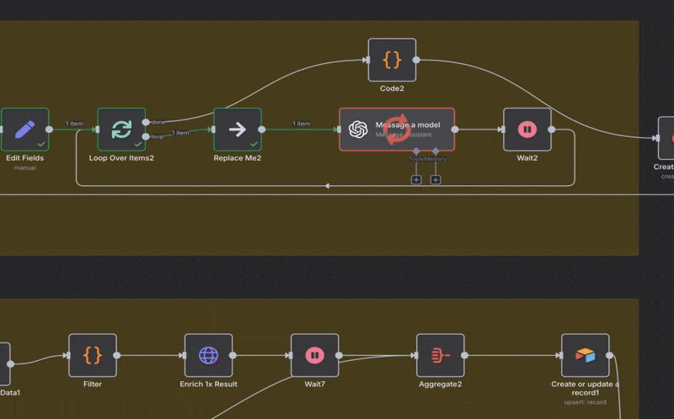The image size is (674, 419).
Task: Click the Code2 node output connector
Action: pyautogui.click(x=416, y=61)
